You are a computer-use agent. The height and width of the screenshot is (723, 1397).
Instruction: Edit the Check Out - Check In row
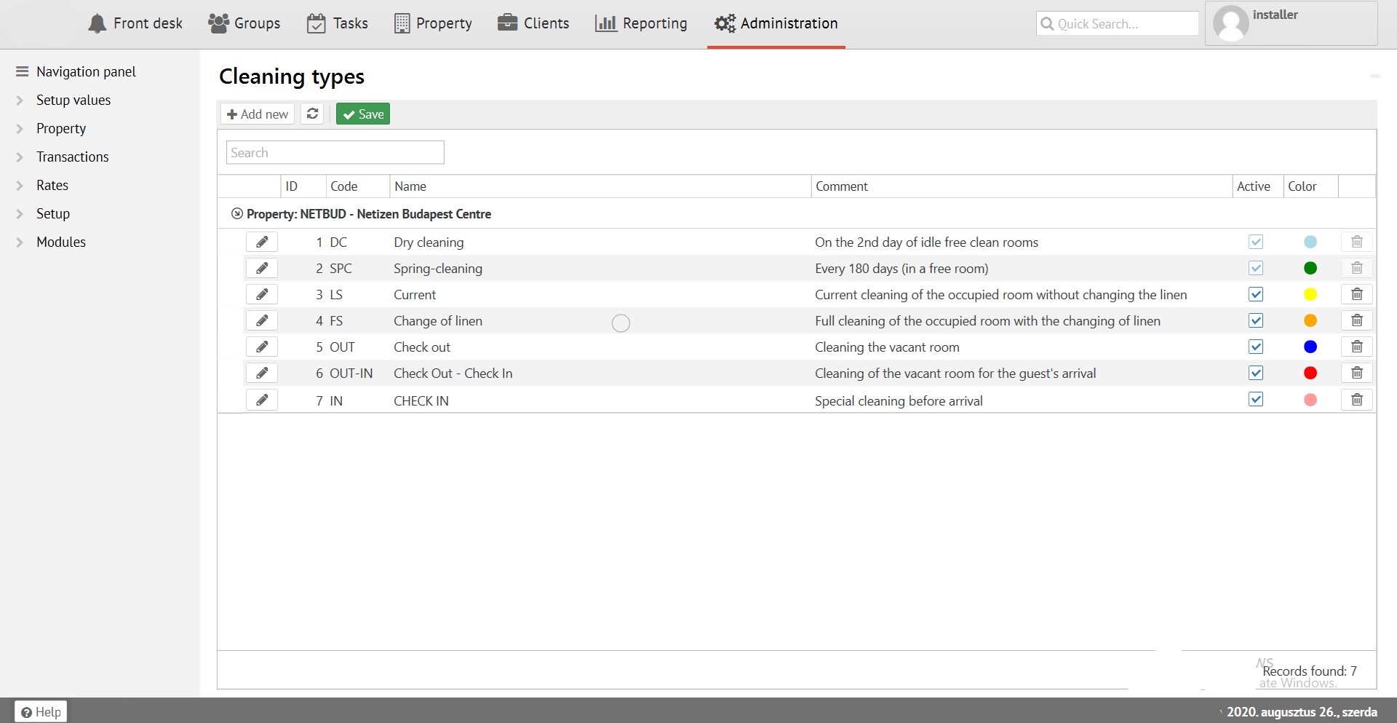coord(262,373)
